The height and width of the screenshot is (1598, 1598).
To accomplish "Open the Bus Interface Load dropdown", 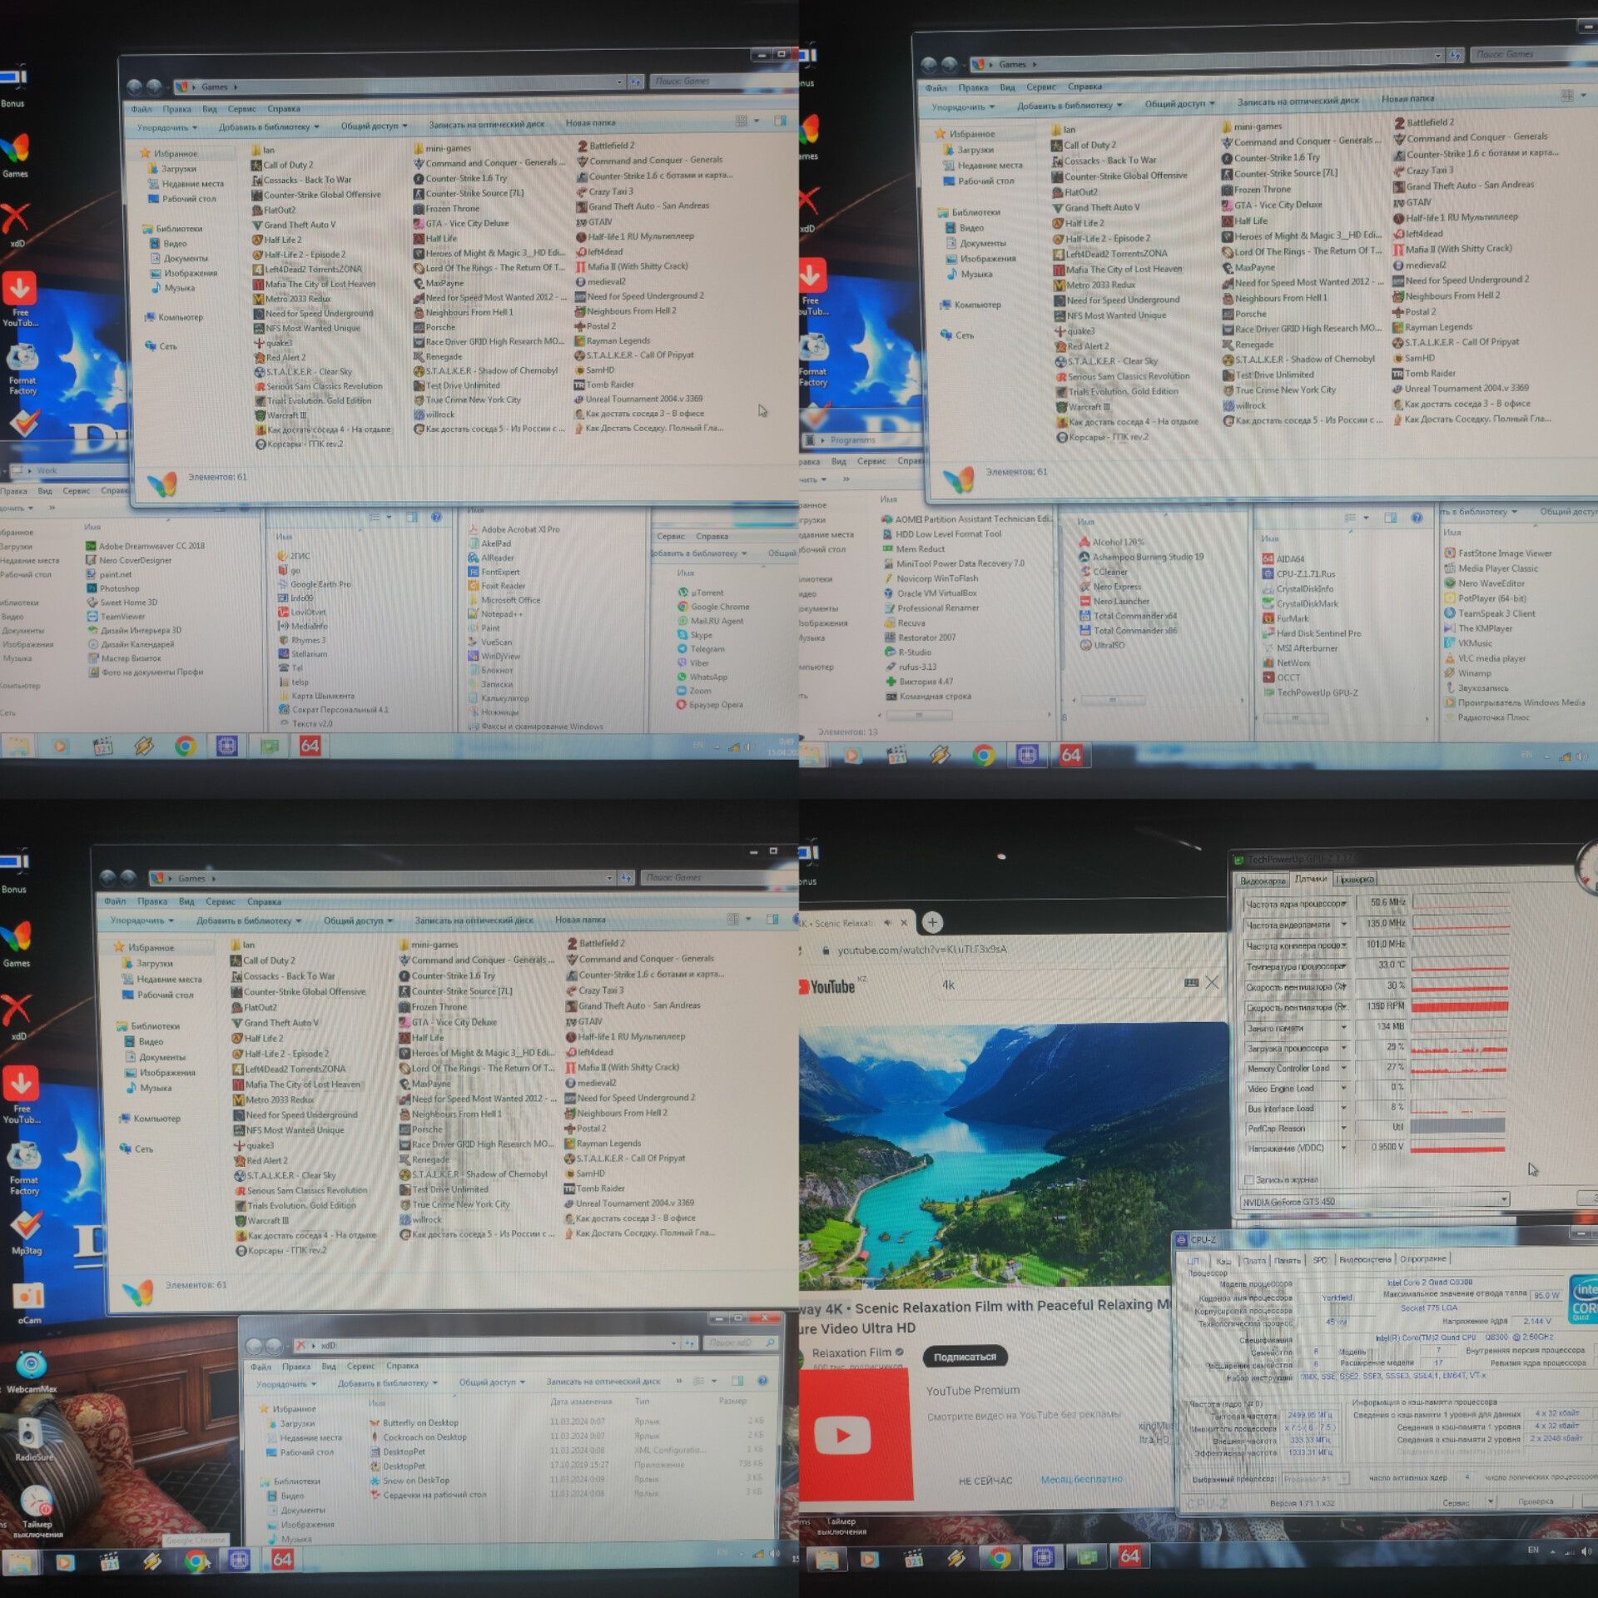I will (x=1343, y=1109).
